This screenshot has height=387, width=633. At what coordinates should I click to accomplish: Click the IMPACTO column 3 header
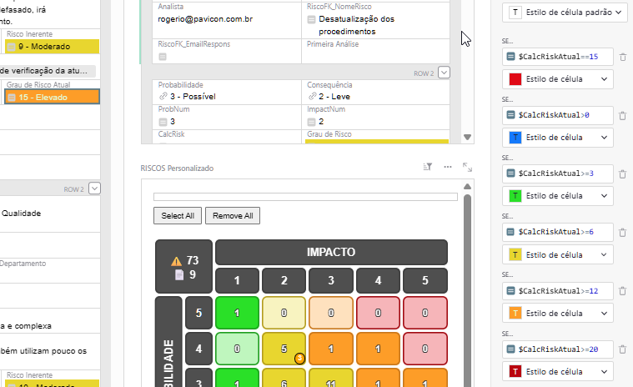[331, 281]
